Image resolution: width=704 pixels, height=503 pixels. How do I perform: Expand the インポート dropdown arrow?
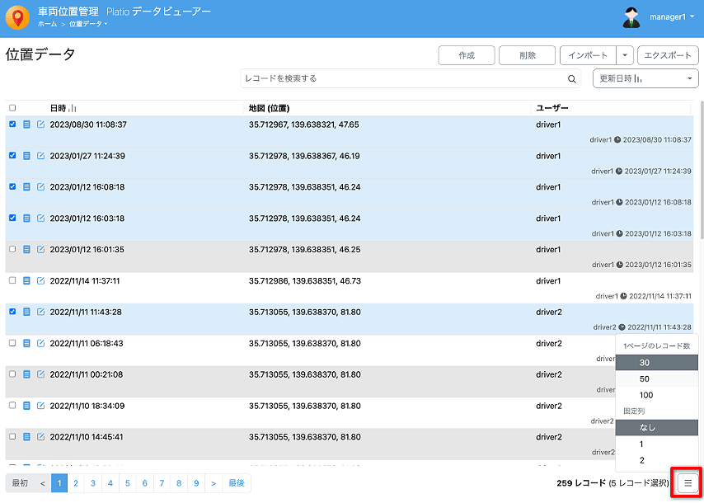624,55
